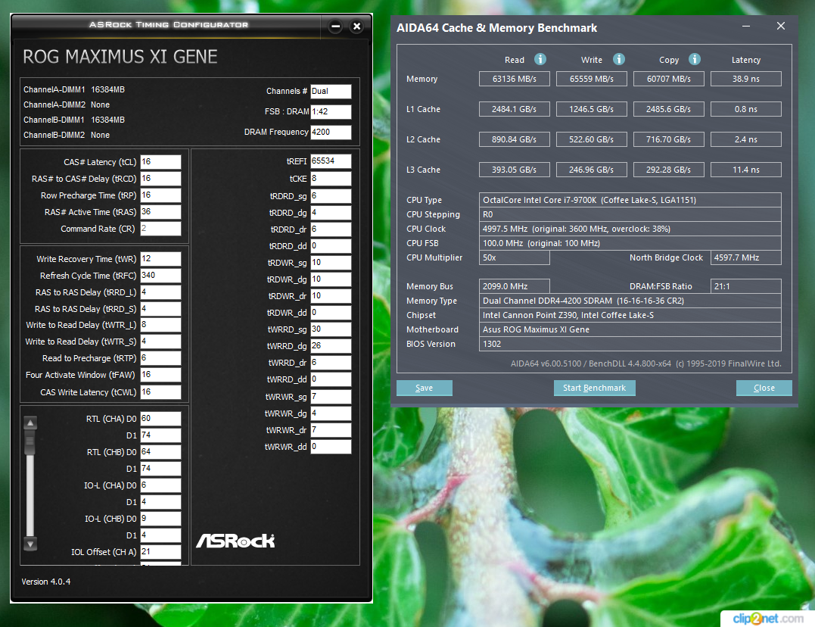
Task: Click the Channels # field showing Dual
Action: click(x=331, y=91)
